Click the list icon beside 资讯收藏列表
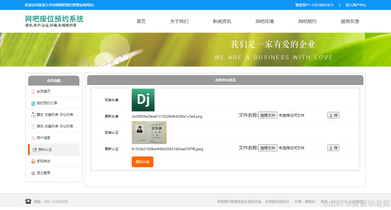 [x=33, y=126]
